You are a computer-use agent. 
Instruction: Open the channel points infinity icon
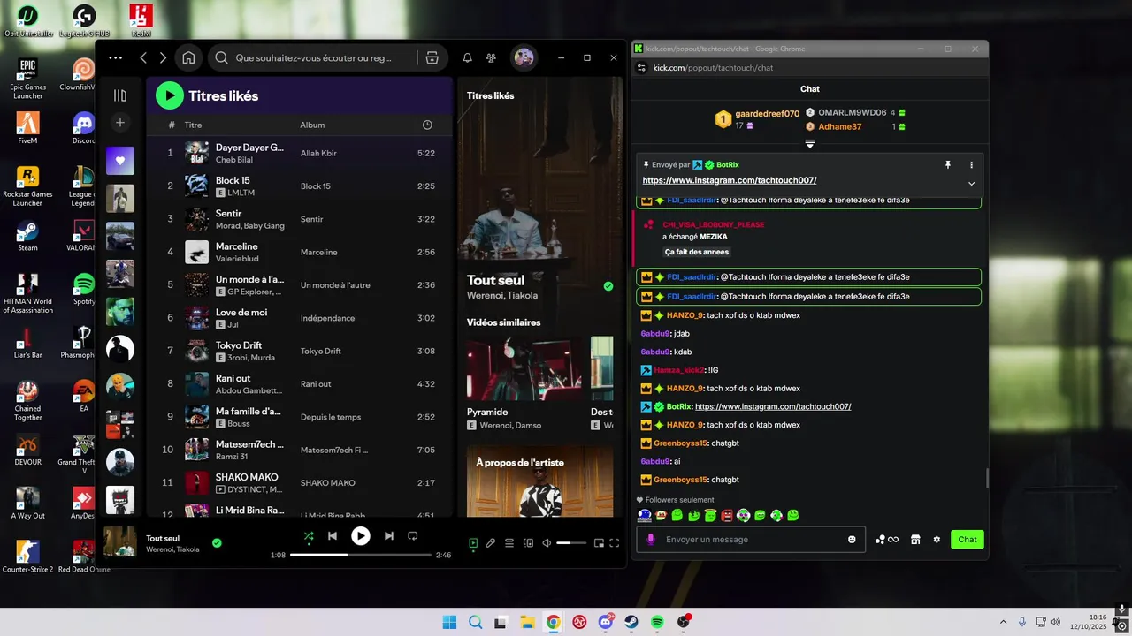887,540
